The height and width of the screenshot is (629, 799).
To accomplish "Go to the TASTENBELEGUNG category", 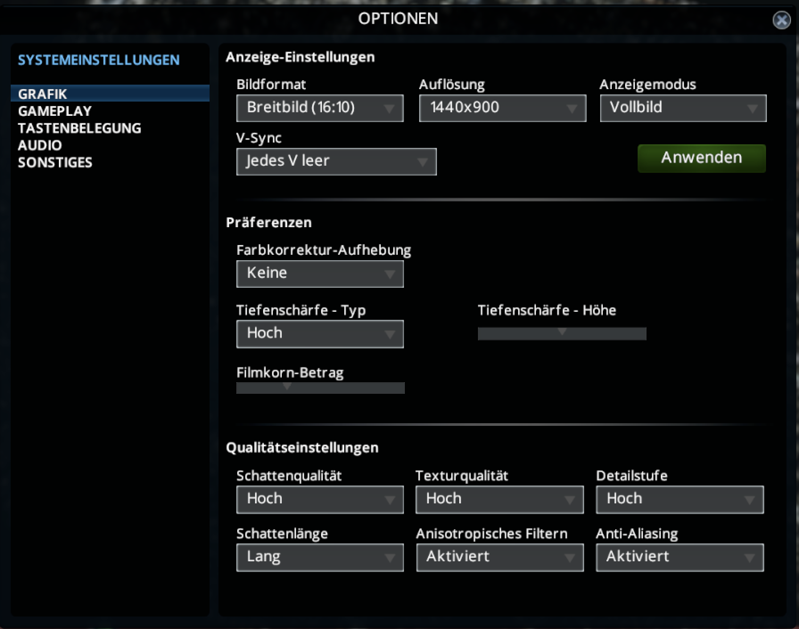I will [x=79, y=128].
